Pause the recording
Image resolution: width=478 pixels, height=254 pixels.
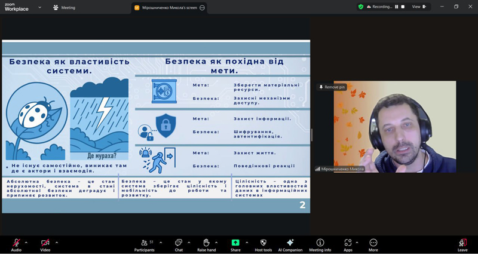click(x=397, y=7)
